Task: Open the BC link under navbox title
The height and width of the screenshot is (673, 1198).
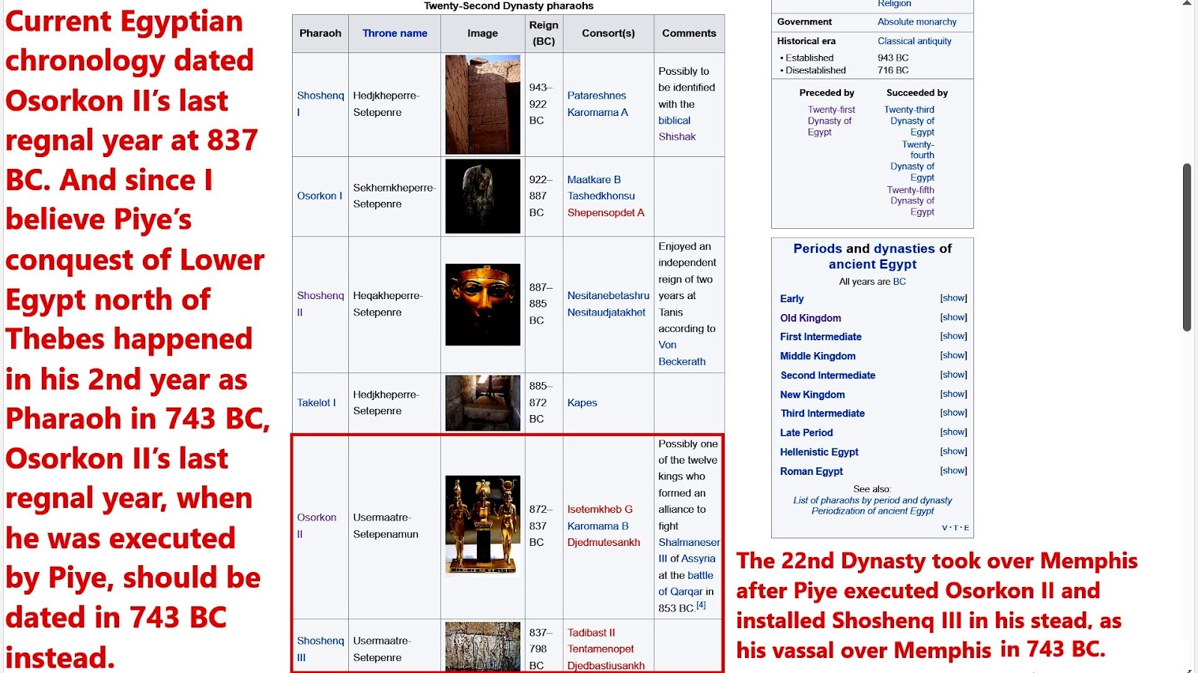Action: 899,282
